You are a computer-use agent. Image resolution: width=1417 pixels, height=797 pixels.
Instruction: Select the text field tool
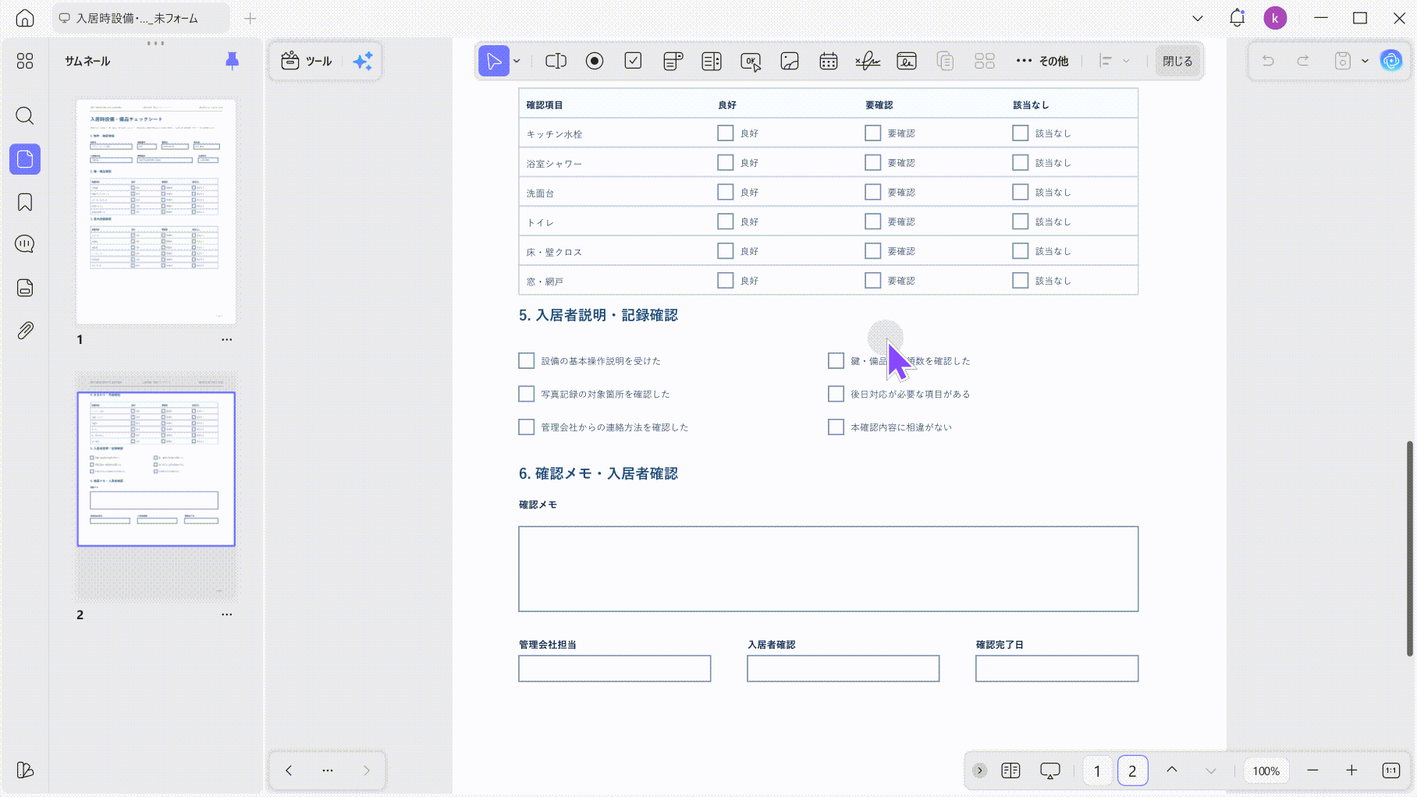556,61
